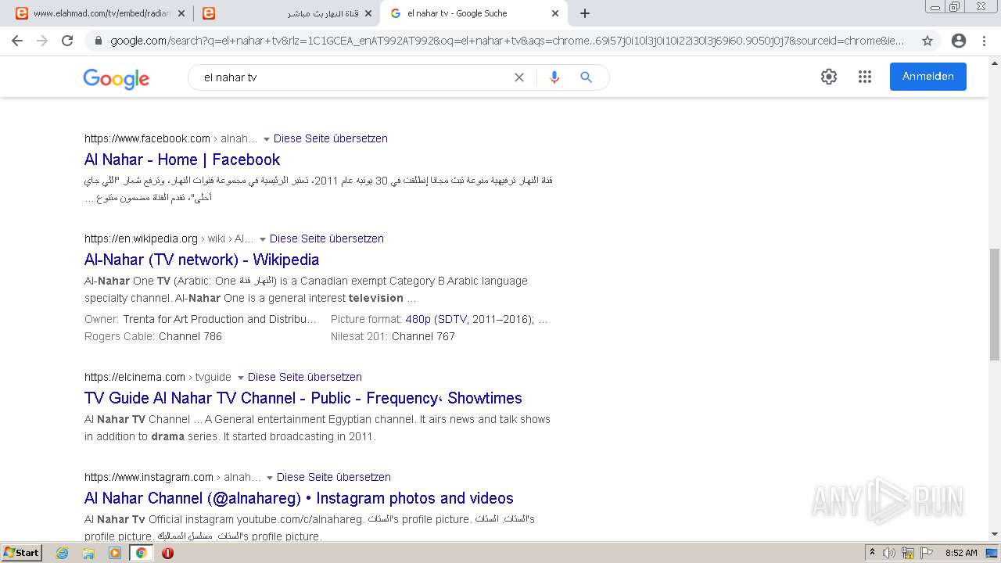
Task: Open network tray icon
Action: click(x=907, y=553)
